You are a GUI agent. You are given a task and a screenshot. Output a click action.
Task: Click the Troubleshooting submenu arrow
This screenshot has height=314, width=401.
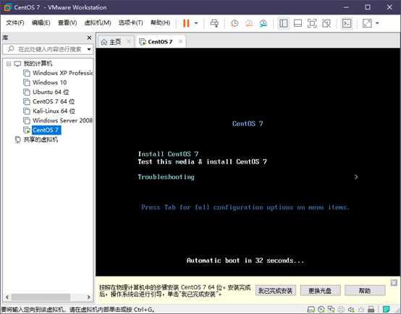pos(356,177)
